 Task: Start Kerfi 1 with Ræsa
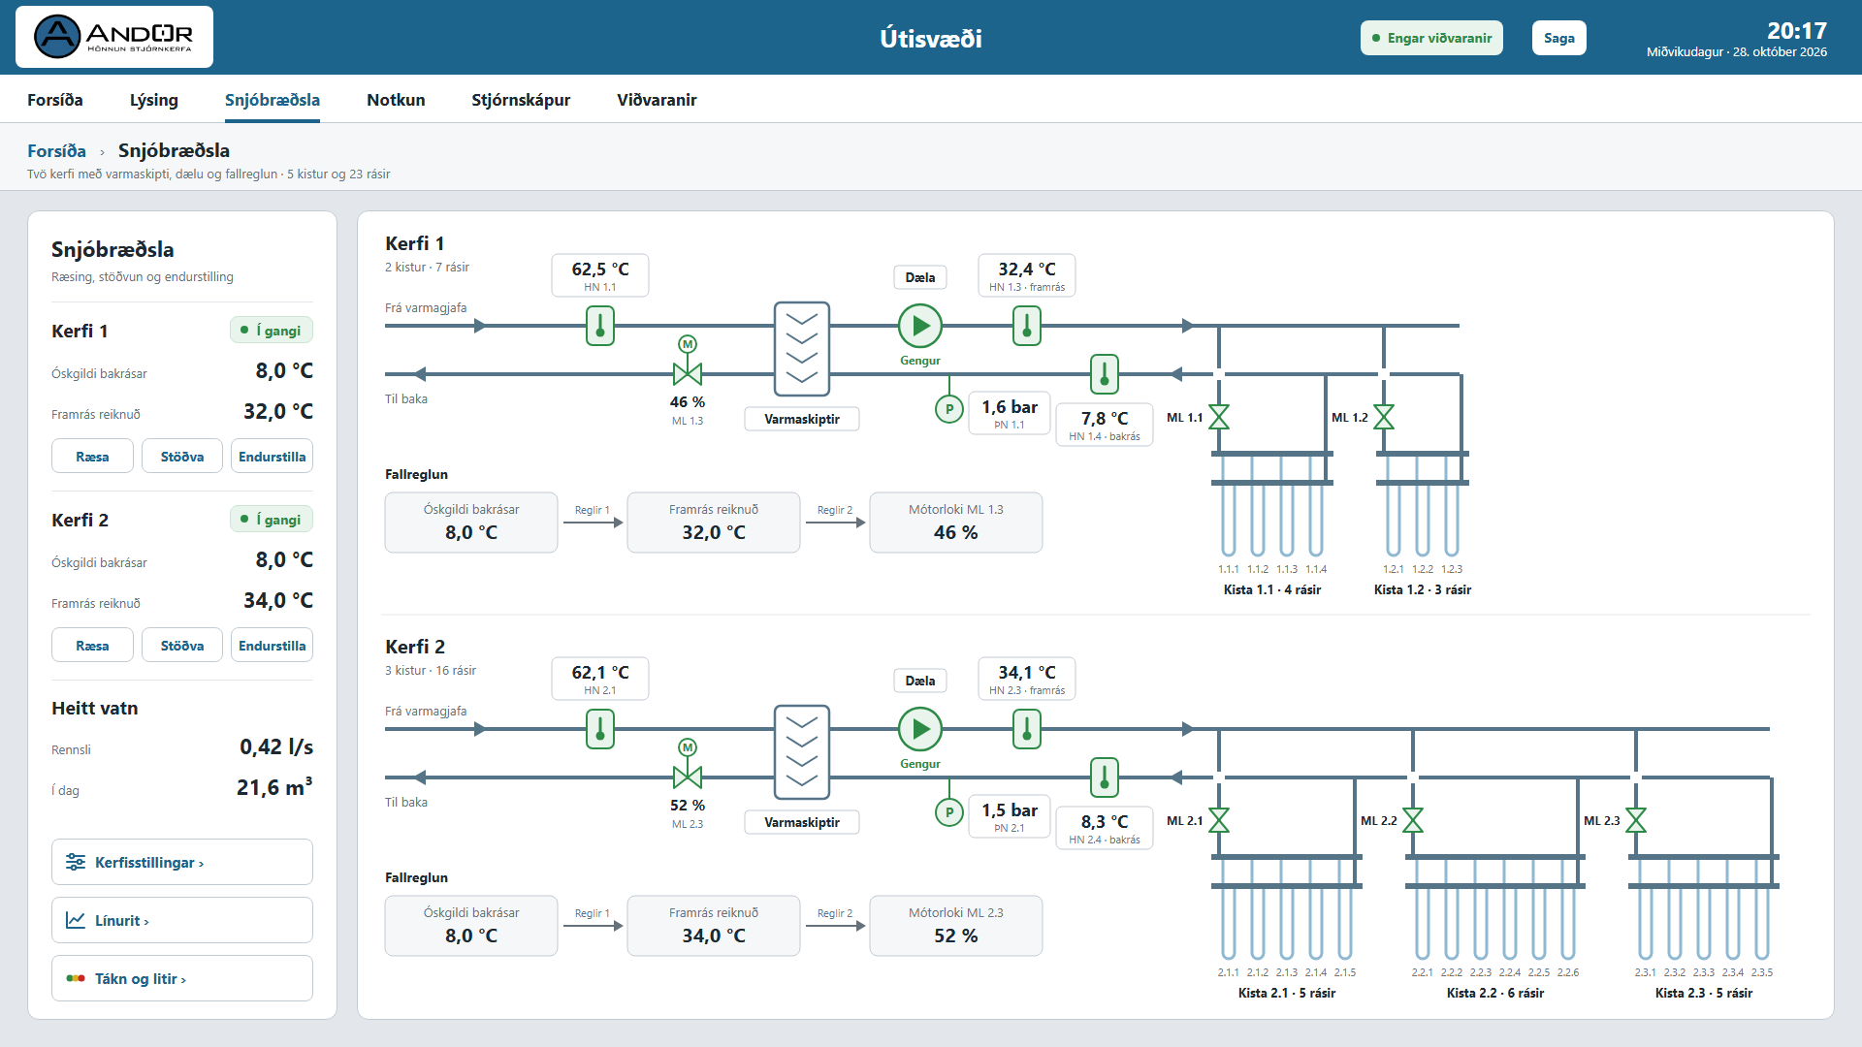(92, 457)
